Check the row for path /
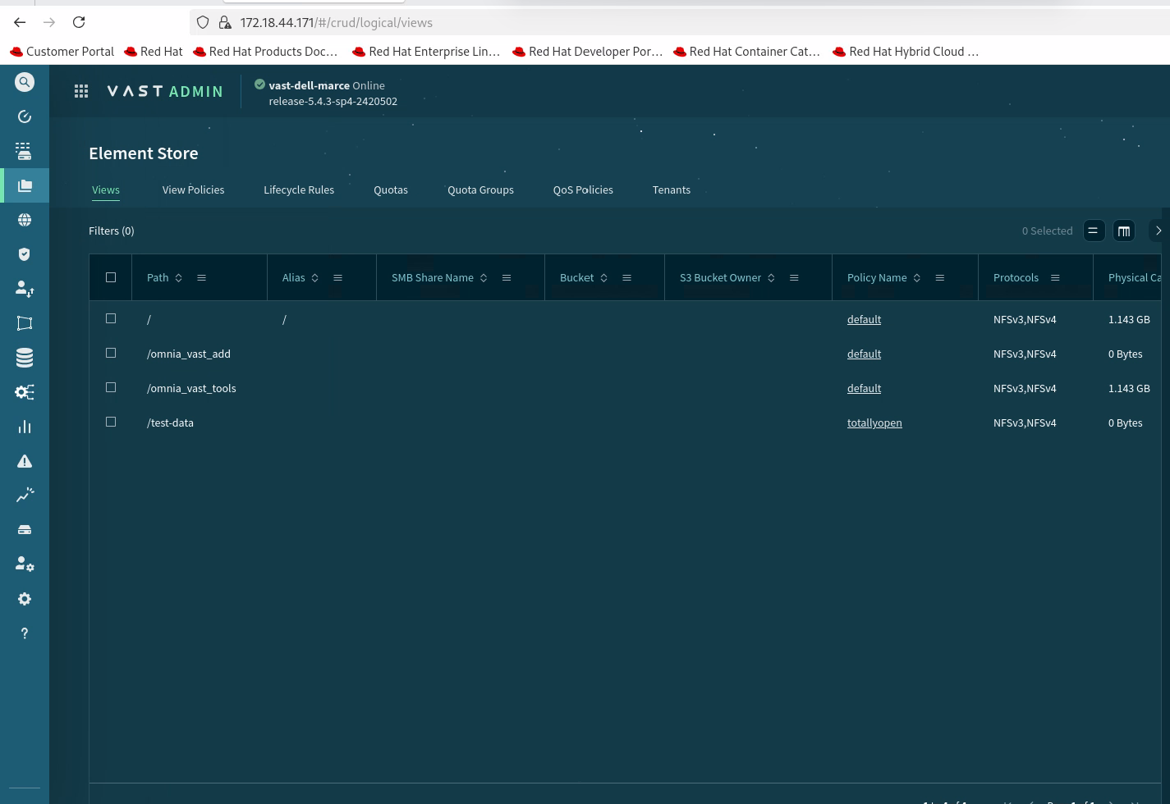 pyautogui.click(x=111, y=318)
